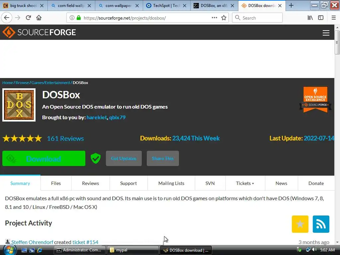Toggle the browser sidebar icon

tap(321, 18)
